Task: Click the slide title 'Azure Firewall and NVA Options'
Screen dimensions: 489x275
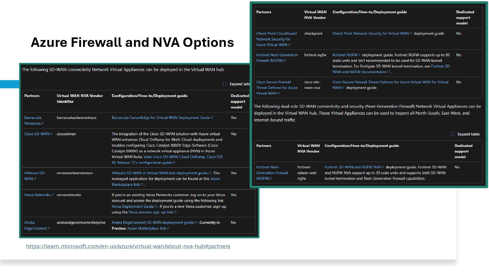Action: tap(132, 42)
